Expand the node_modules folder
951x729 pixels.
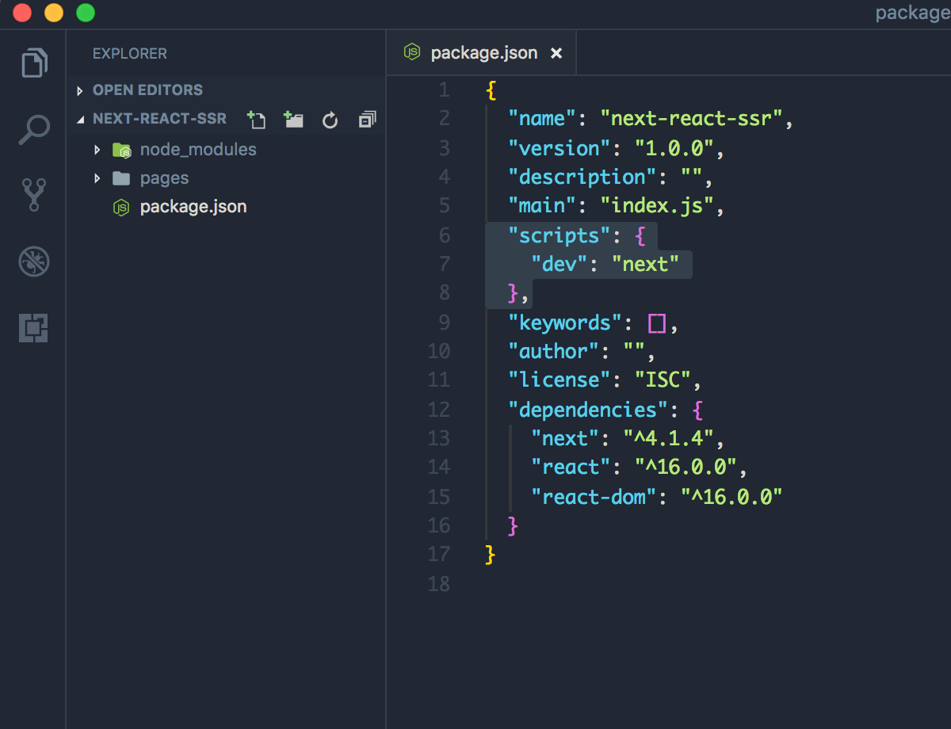point(198,150)
